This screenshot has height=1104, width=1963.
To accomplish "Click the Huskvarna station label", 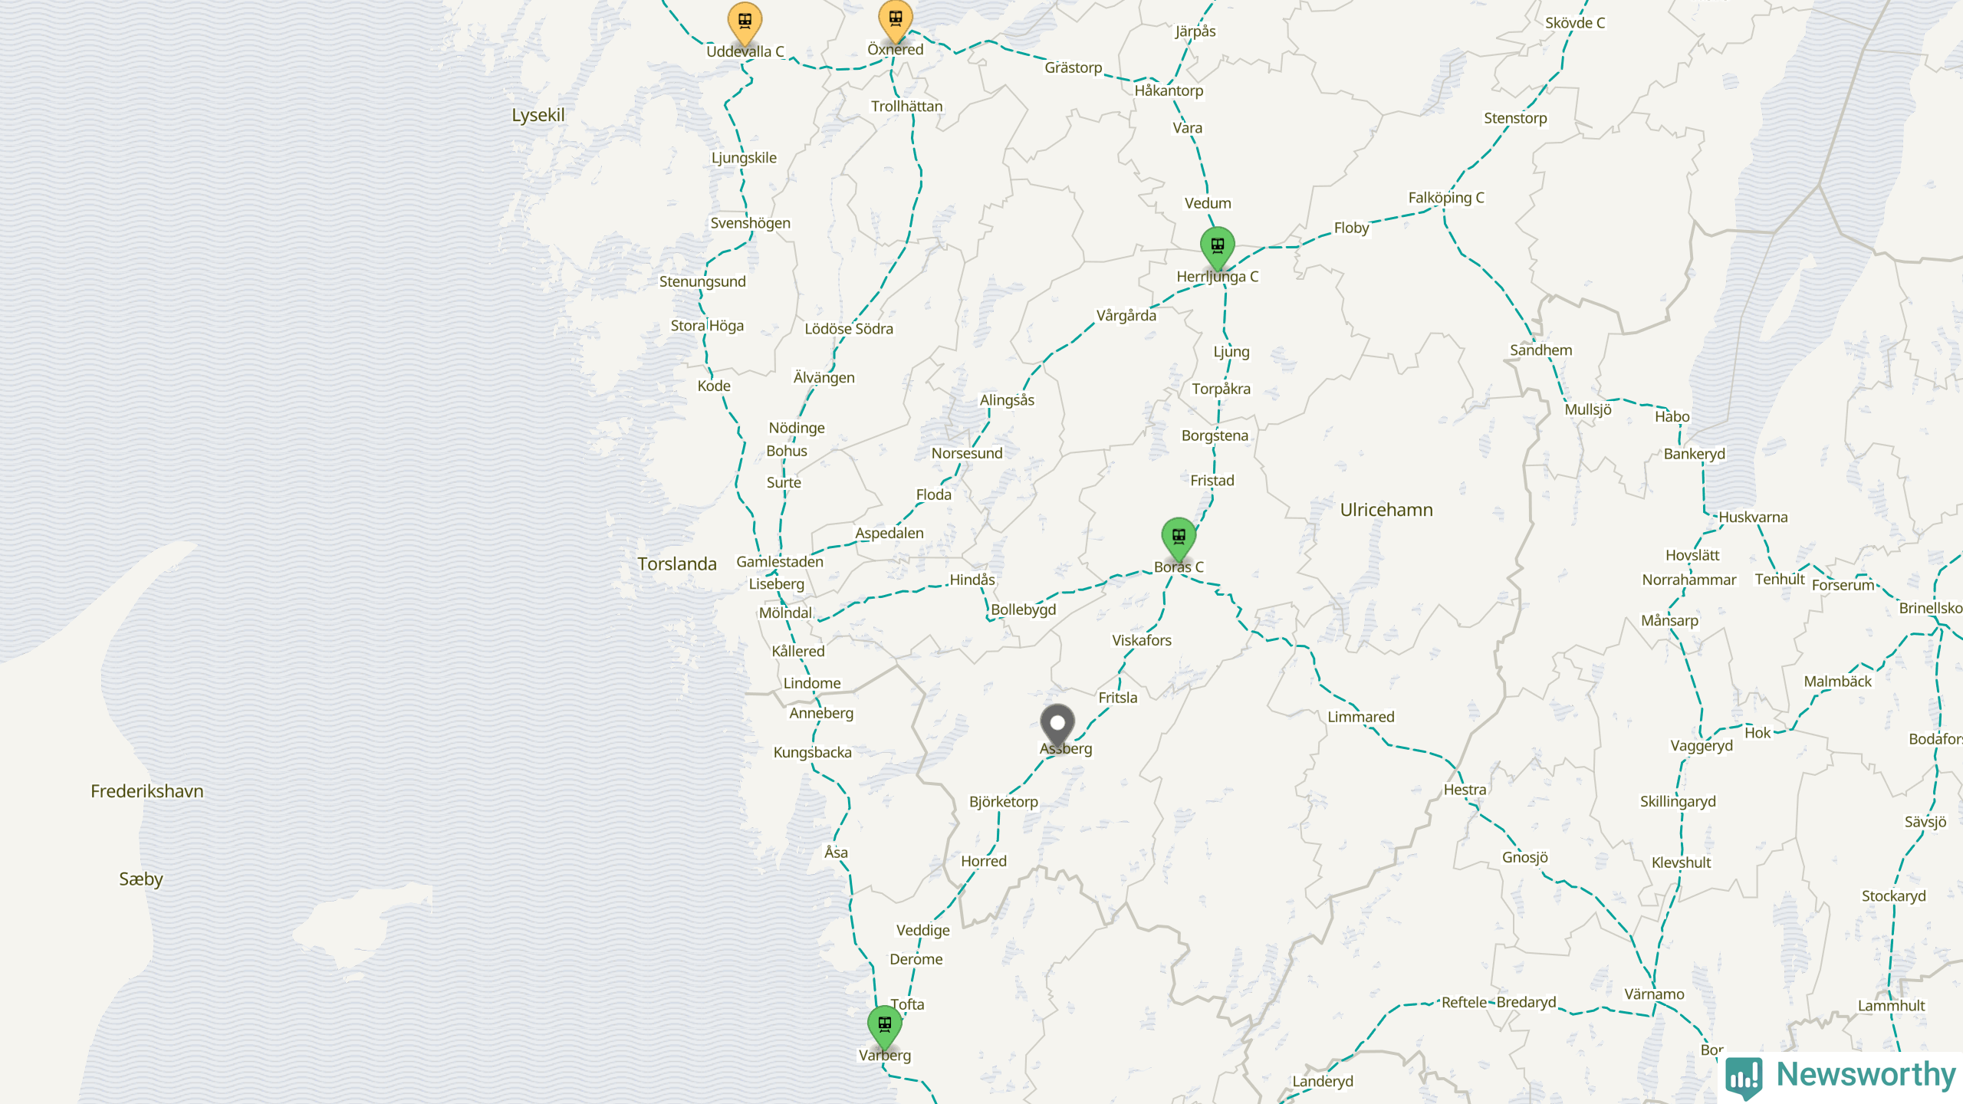I will 1753,517.
